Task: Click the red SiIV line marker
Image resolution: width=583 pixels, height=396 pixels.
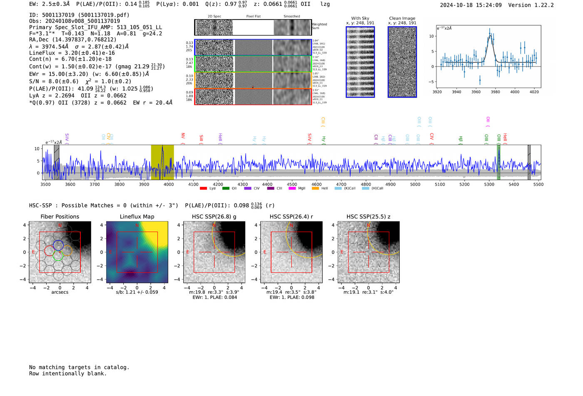Action: (x=309, y=139)
